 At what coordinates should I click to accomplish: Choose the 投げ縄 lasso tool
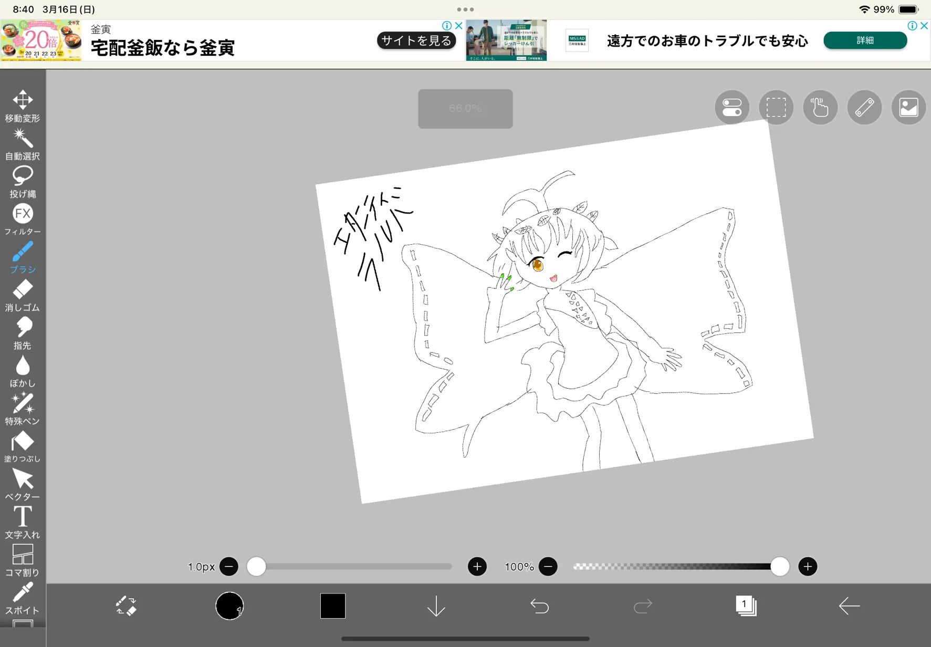(23, 182)
